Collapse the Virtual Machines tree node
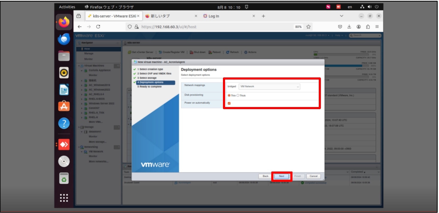The image size is (439, 213). coord(79,66)
